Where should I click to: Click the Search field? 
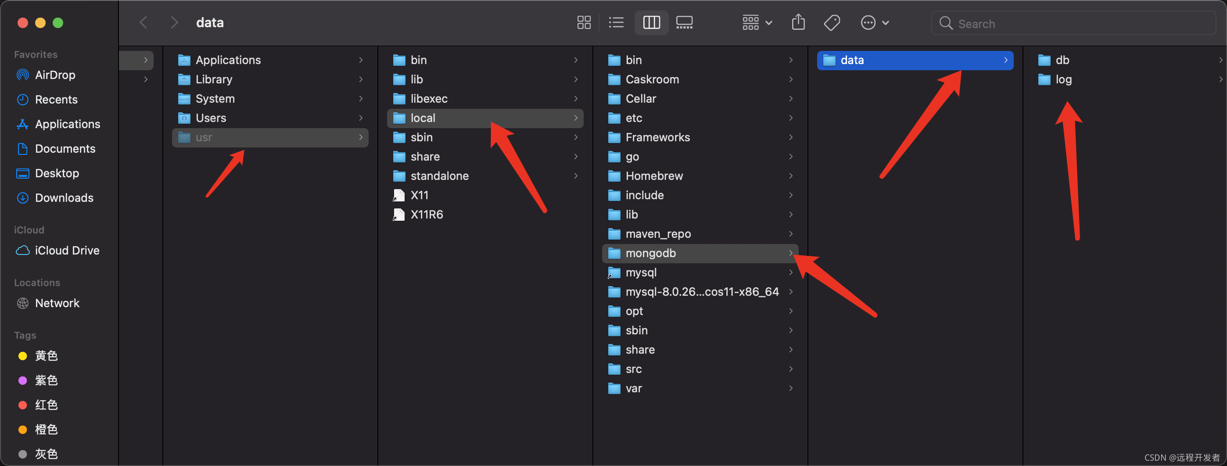[x=1073, y=23]
